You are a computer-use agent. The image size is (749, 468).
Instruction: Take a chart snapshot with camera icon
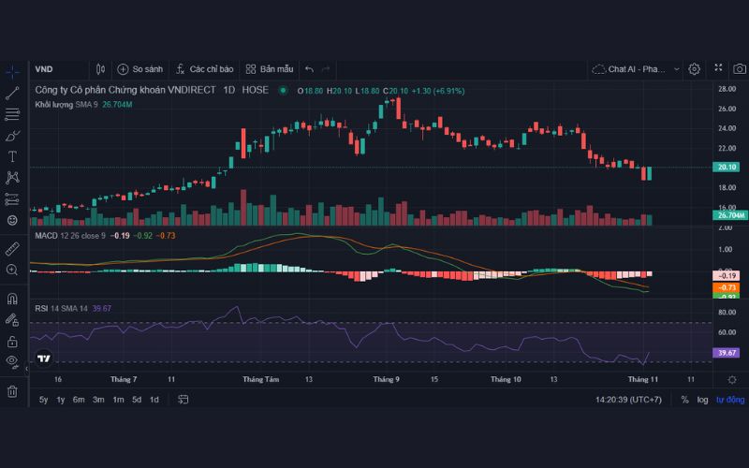click(x=740, y=69)
